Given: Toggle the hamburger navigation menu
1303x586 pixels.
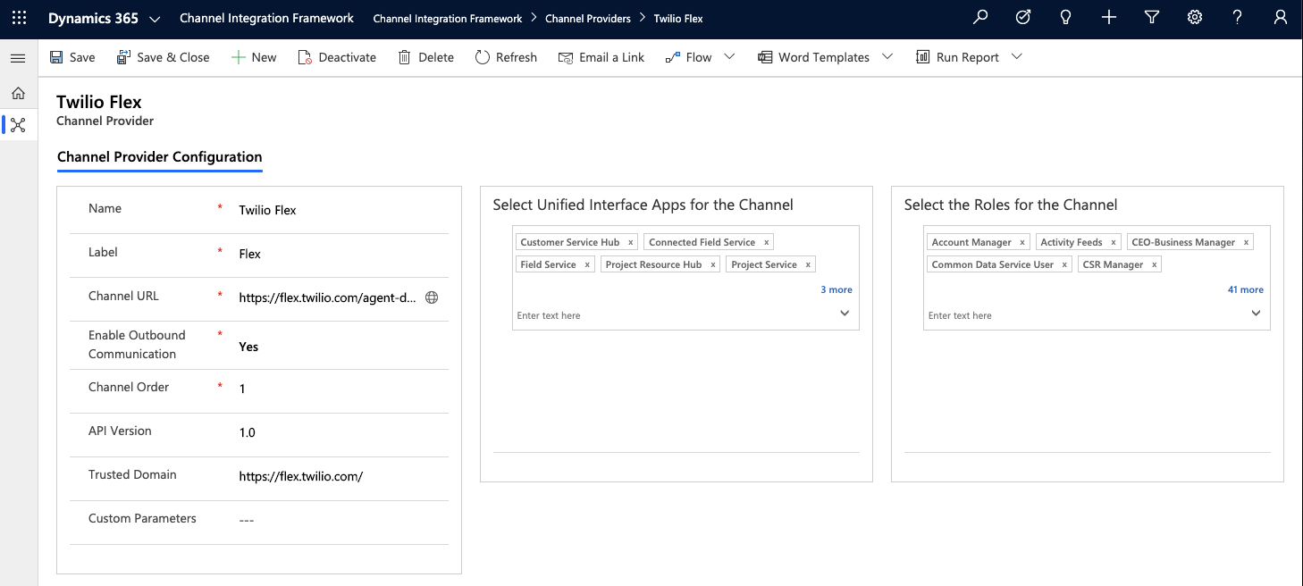Looking at the screenshot, I should (x=18, y=57).
